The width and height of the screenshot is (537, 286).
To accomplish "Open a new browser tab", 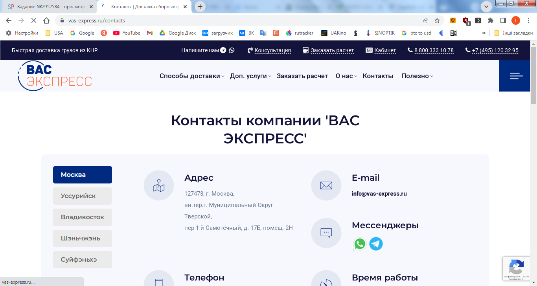I will (200, 7).
